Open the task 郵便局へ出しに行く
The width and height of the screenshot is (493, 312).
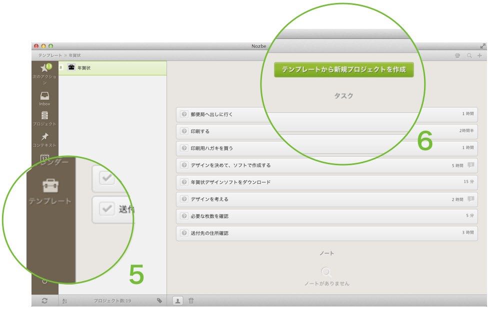[x=326, y=114]
